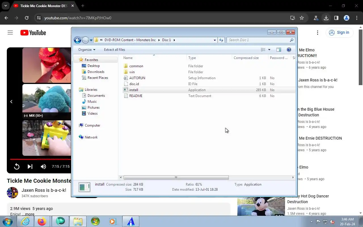Open Music library
The width and height of the screenshot is (363, 227).
92,102
